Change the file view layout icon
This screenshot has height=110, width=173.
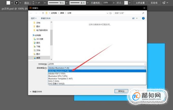pyautogui.click(x=133, y=18)
